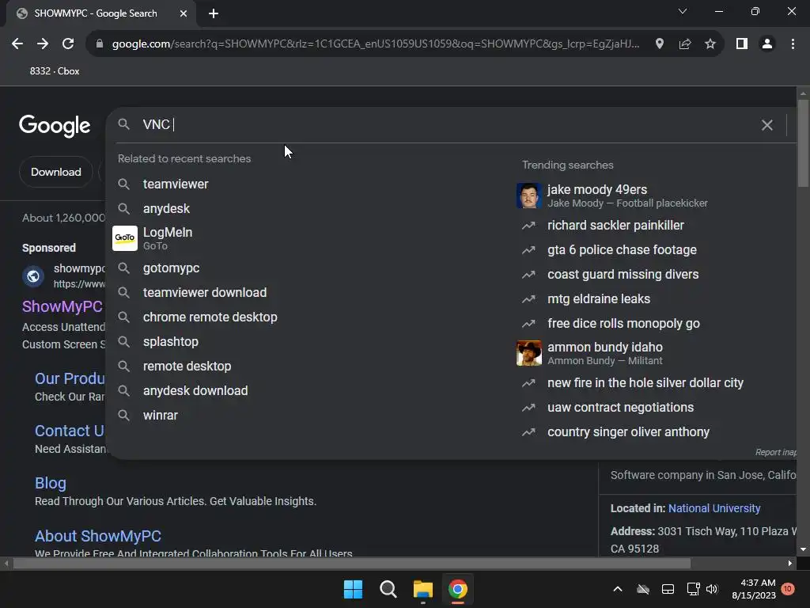
Task: Go forward with the browser arrow
Action: pyautogui.click(x=43, y=44)
